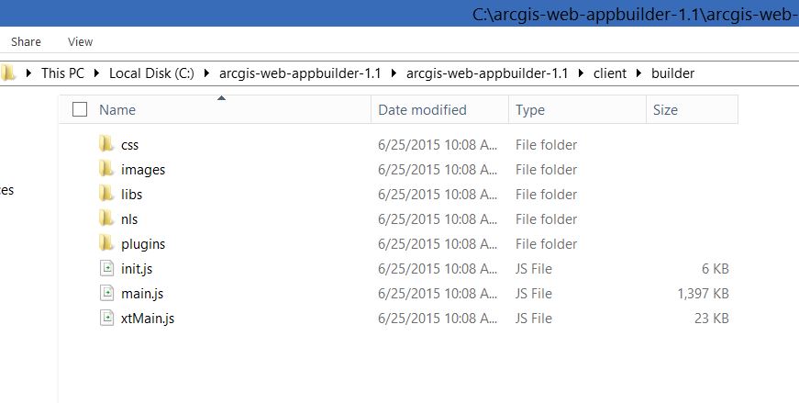This screenshot has height=403, width=799.
Task: Open the css folder icon
Action: pyautogui.click(x=106, y=145)
